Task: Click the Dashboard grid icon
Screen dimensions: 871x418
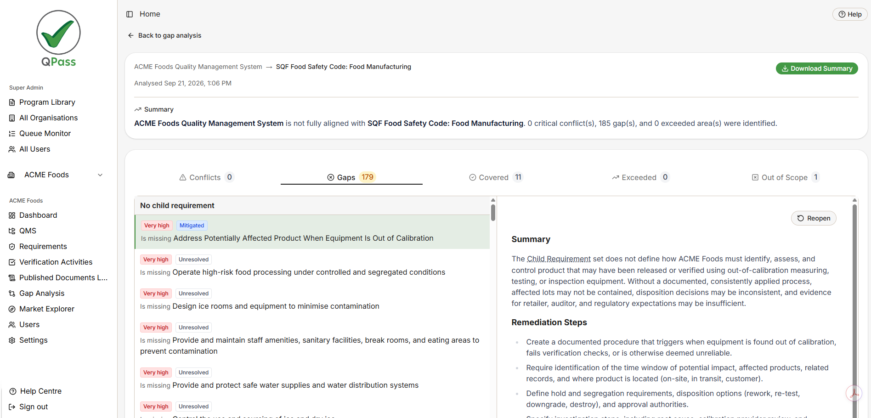Action: coord(12,215)
